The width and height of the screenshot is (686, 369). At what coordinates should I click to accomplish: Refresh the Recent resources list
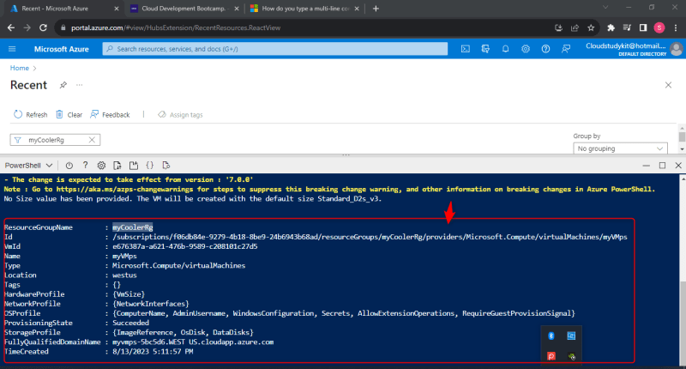30,115
